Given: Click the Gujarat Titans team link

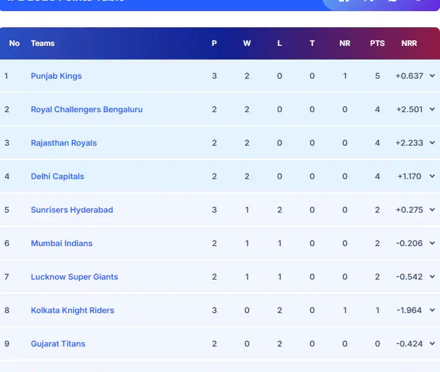Looking at the screenshot, I should tap(58, 344).
